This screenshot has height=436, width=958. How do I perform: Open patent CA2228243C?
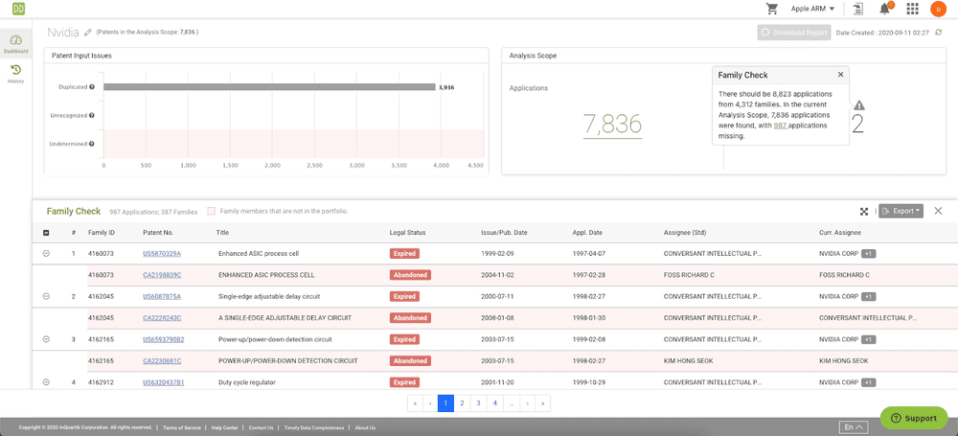162,318
